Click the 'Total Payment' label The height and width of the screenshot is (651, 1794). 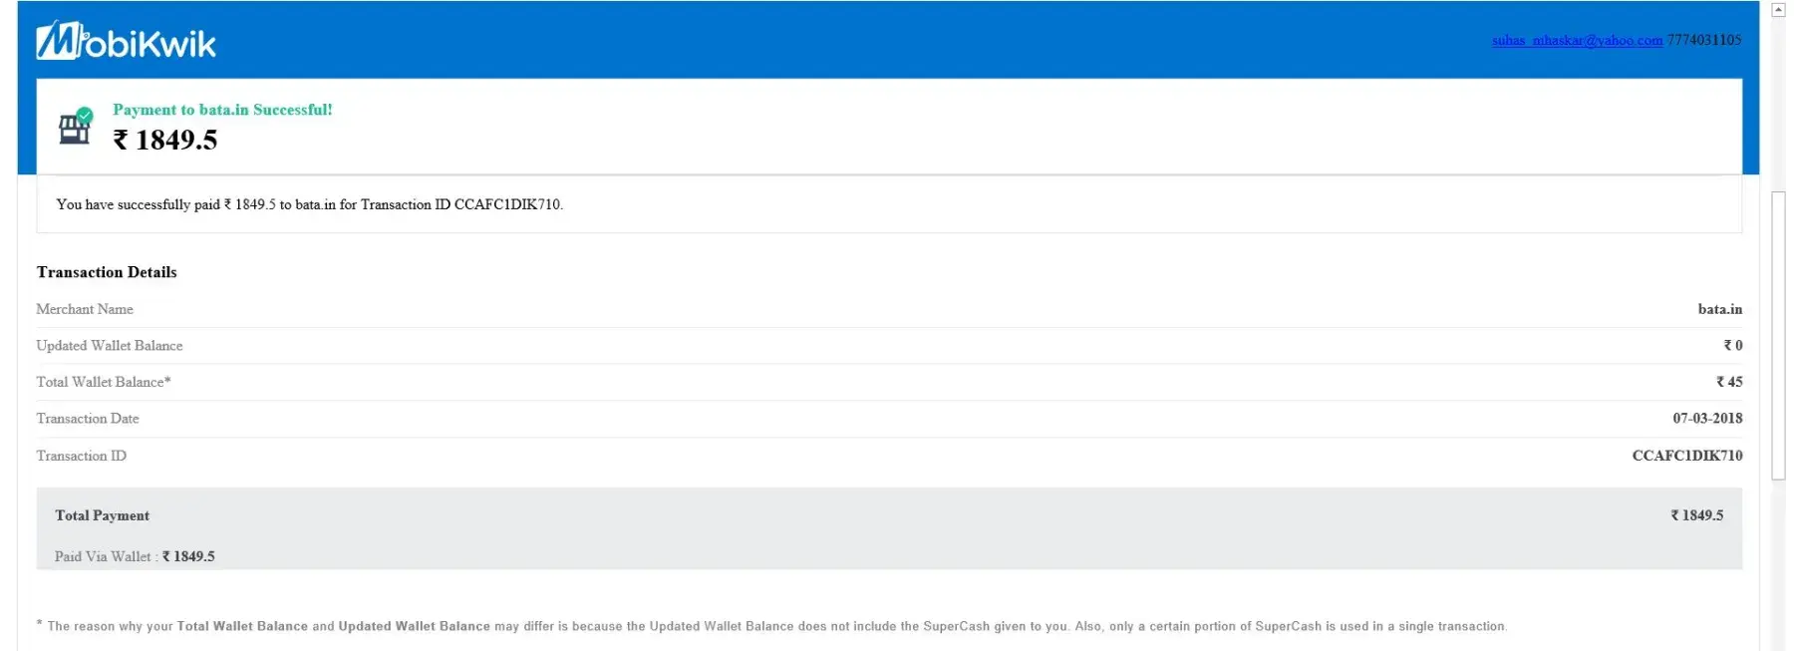click(x=103, y=515)
